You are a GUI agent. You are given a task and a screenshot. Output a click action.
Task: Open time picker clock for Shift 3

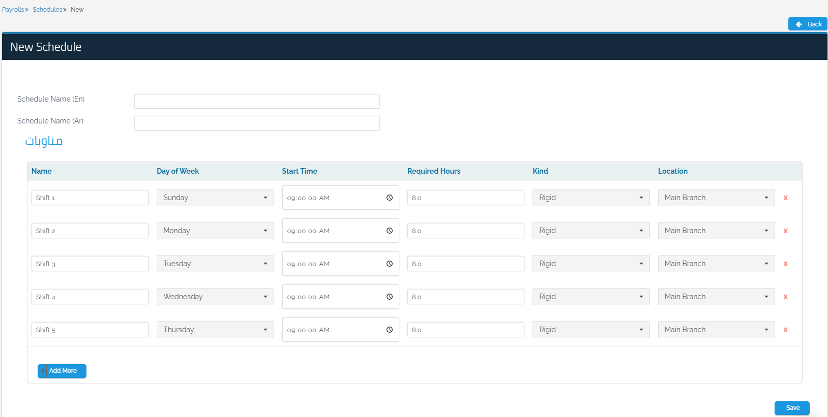pyautogui.click(x=390, y=264)
